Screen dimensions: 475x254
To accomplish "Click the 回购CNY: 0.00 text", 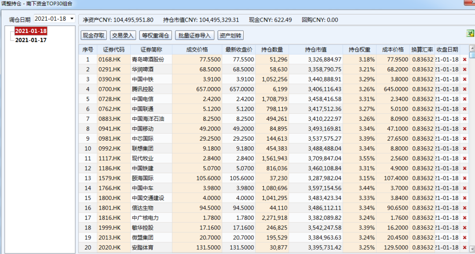I will pyautogui.click(x=320, y=20).
